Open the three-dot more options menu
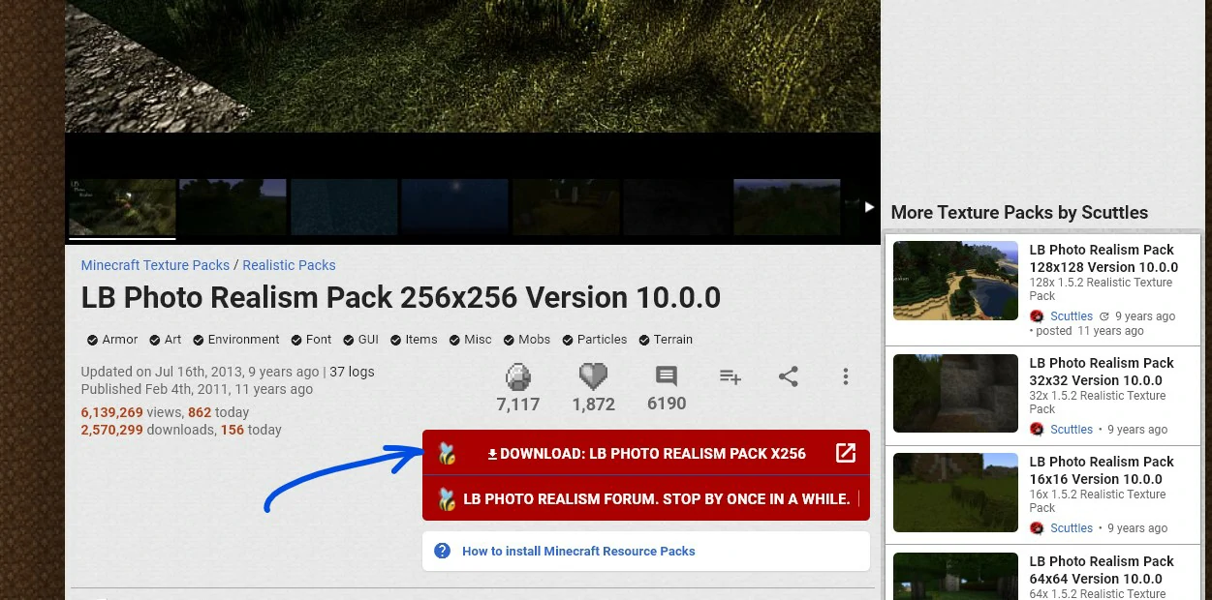 846,376
